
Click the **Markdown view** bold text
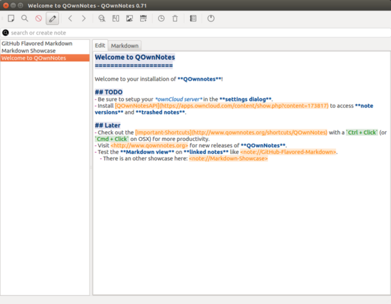(147, 152)
